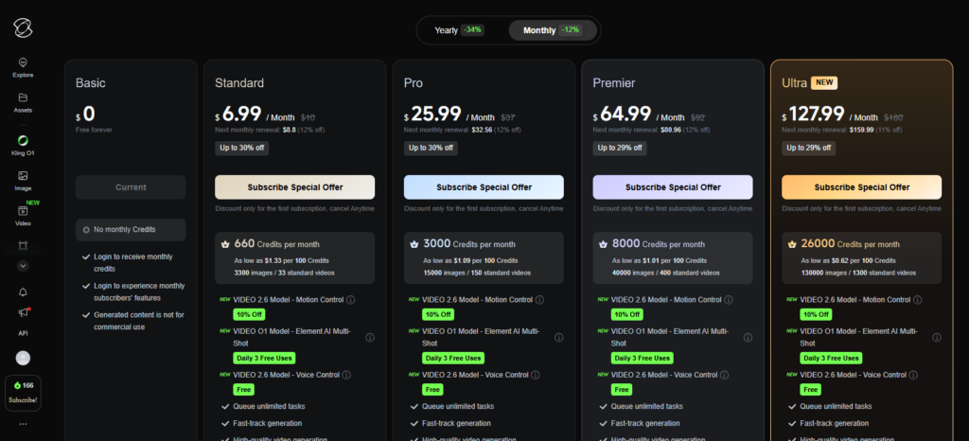The height and width of the screenshot is (441, 969).
Task: Subscribe to the Ultra plan special offer
Action: click(x=861, y=186)
